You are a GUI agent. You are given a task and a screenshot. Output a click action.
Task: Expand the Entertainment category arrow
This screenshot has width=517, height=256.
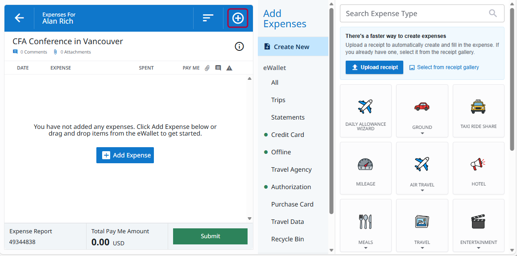478,248
